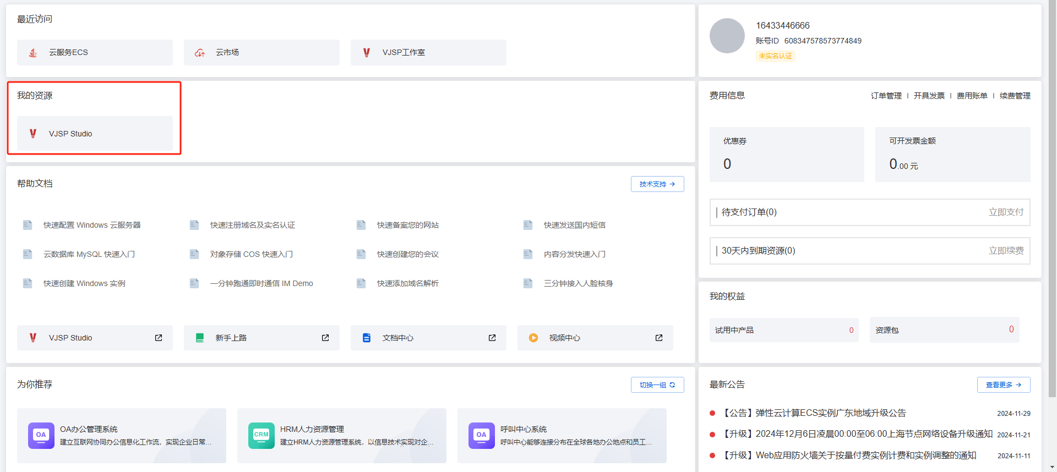Click the page vertical scrollbar
1057x472 pixels.
1052,198
